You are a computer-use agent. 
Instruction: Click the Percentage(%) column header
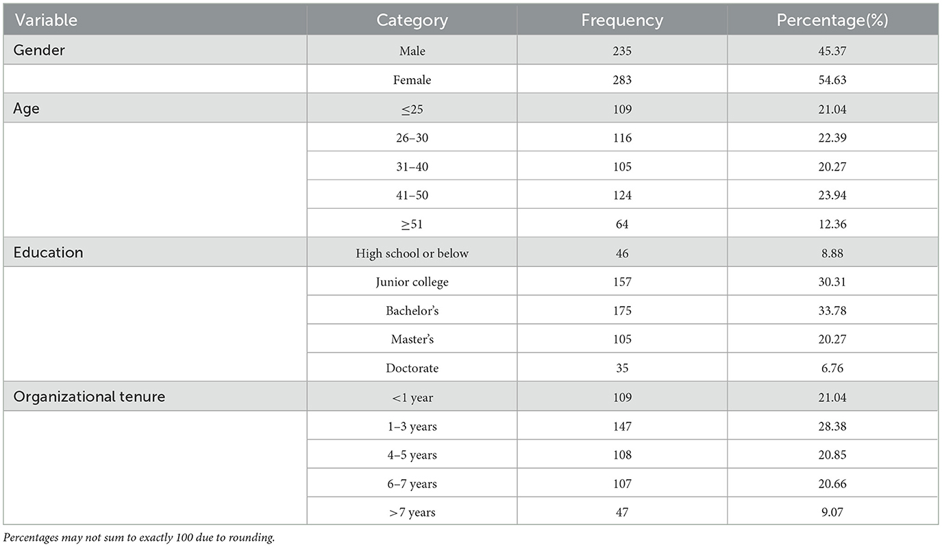point(832,21)
